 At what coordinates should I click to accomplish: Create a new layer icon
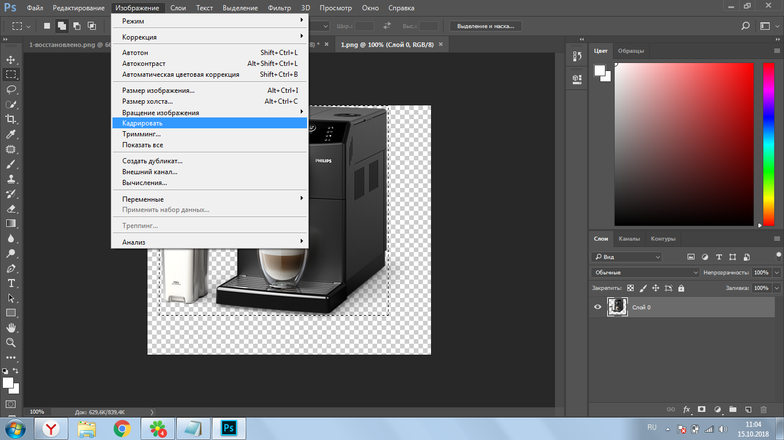point(748,410)
